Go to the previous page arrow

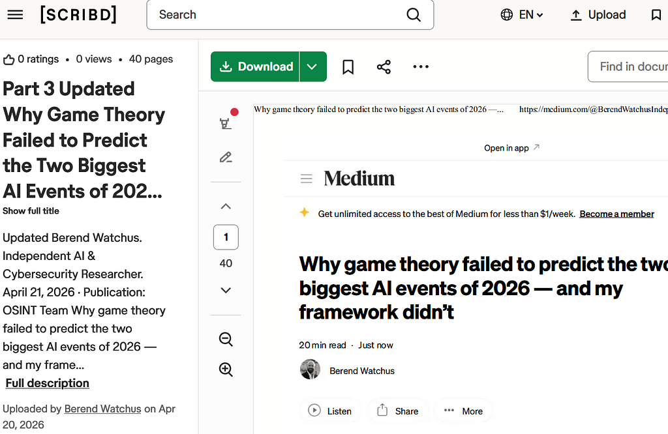coord(226,207)
